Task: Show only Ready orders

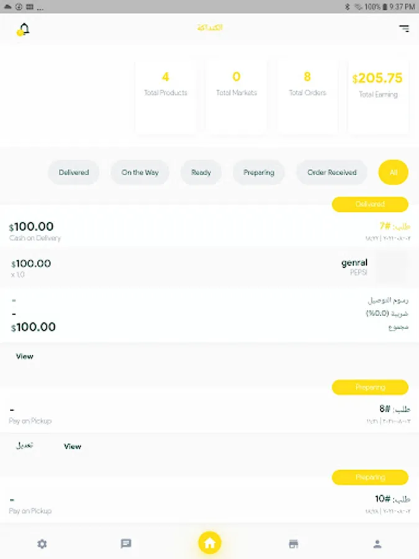Action: (201, 172)
